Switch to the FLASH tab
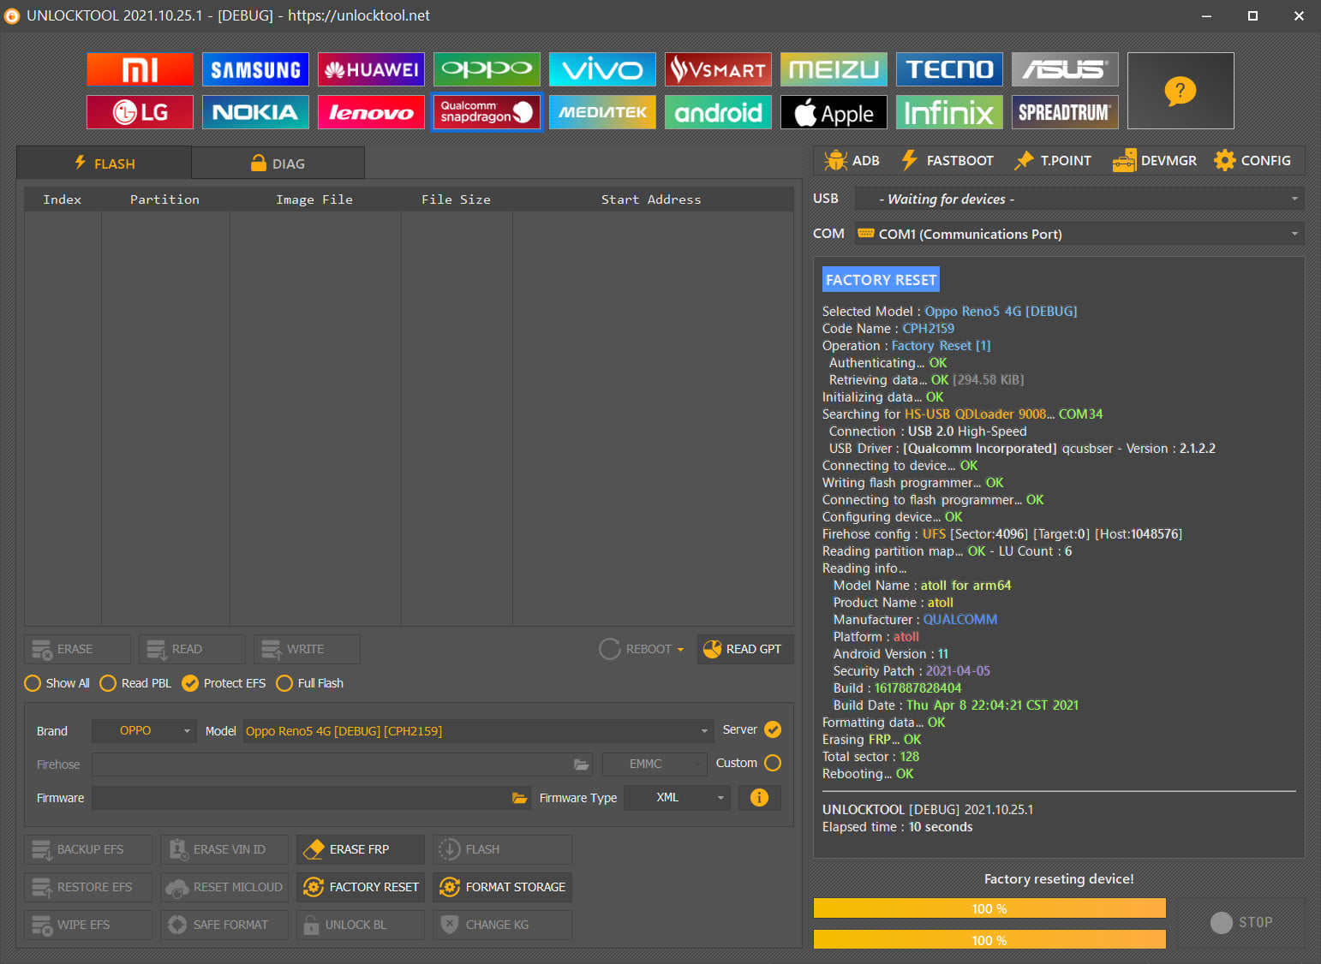Screen dimensions: 1321x964 click(104, 163)
